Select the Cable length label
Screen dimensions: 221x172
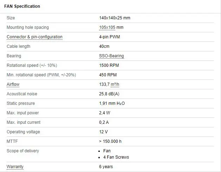point(19,46)
